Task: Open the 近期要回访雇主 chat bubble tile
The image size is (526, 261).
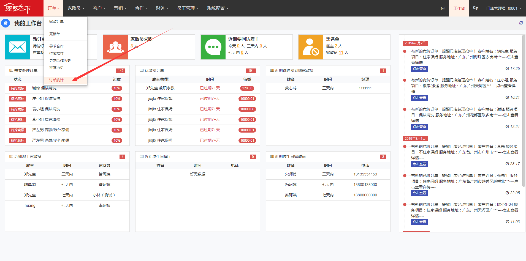Action: (x=213, y=47)
